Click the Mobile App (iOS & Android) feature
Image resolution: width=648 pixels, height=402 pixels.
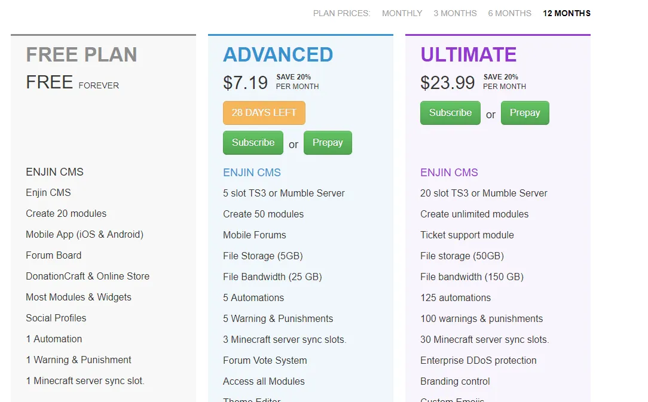(84, 234)
